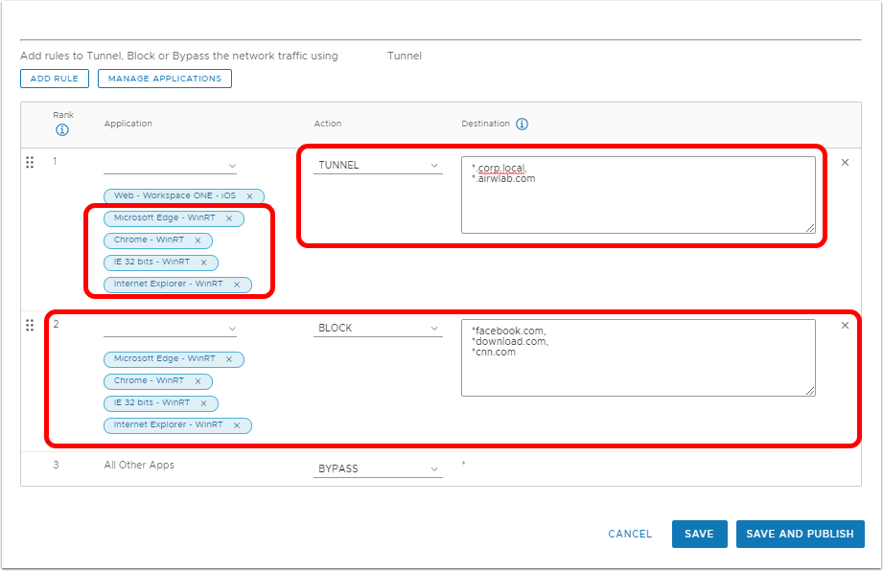Screen dimensions: 883x571
Task: Delete rule 2 with the X icon
Action: (x=845, y=326)
